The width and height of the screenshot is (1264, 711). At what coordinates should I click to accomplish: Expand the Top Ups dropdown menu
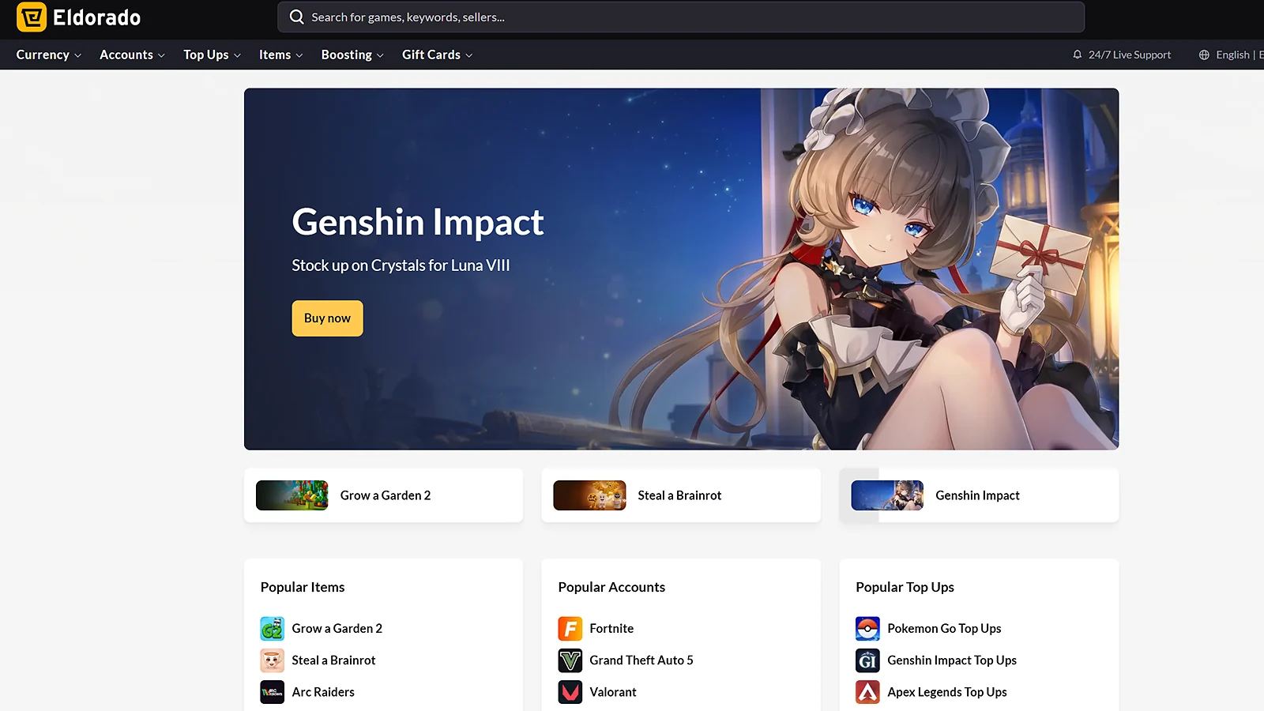pos(212,55)
